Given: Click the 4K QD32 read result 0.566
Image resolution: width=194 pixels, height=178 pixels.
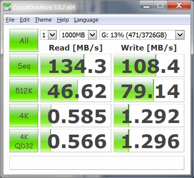Looking at the screenshot, I should click(76, 141).
